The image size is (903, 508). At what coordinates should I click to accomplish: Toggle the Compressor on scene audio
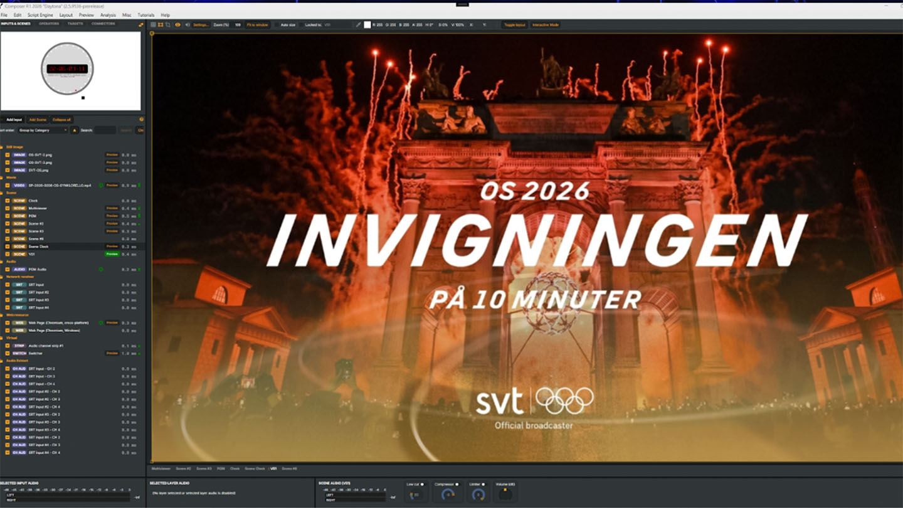(x=457, y=484)
